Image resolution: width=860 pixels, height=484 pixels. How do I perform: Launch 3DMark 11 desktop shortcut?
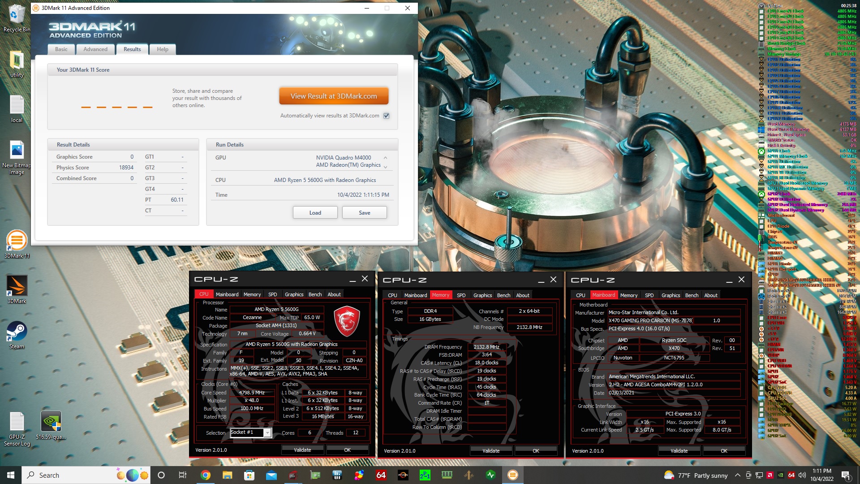[17, 244]
